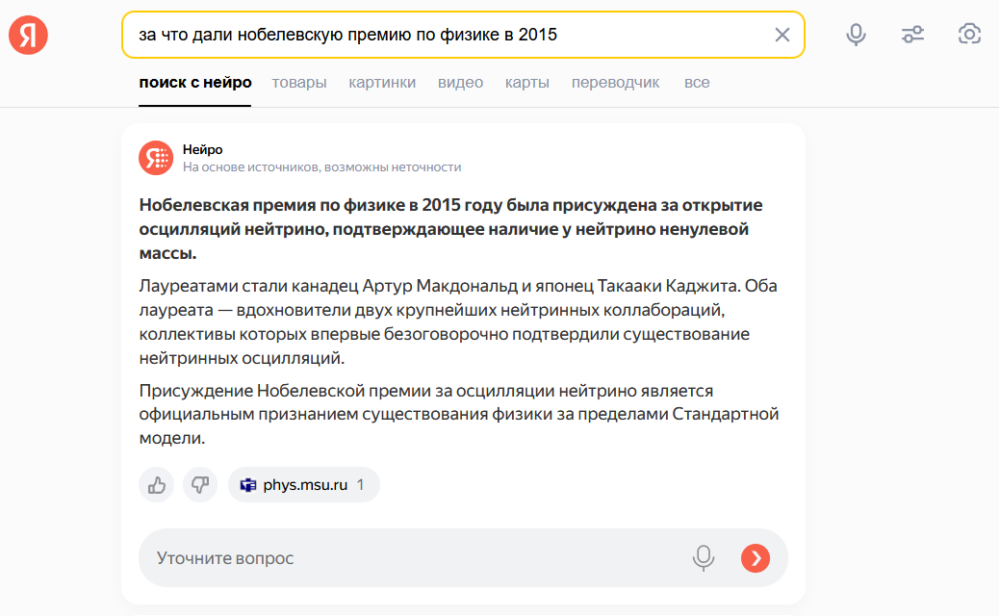Switch to the карты tab
The image size is (999, 616).
526,83
